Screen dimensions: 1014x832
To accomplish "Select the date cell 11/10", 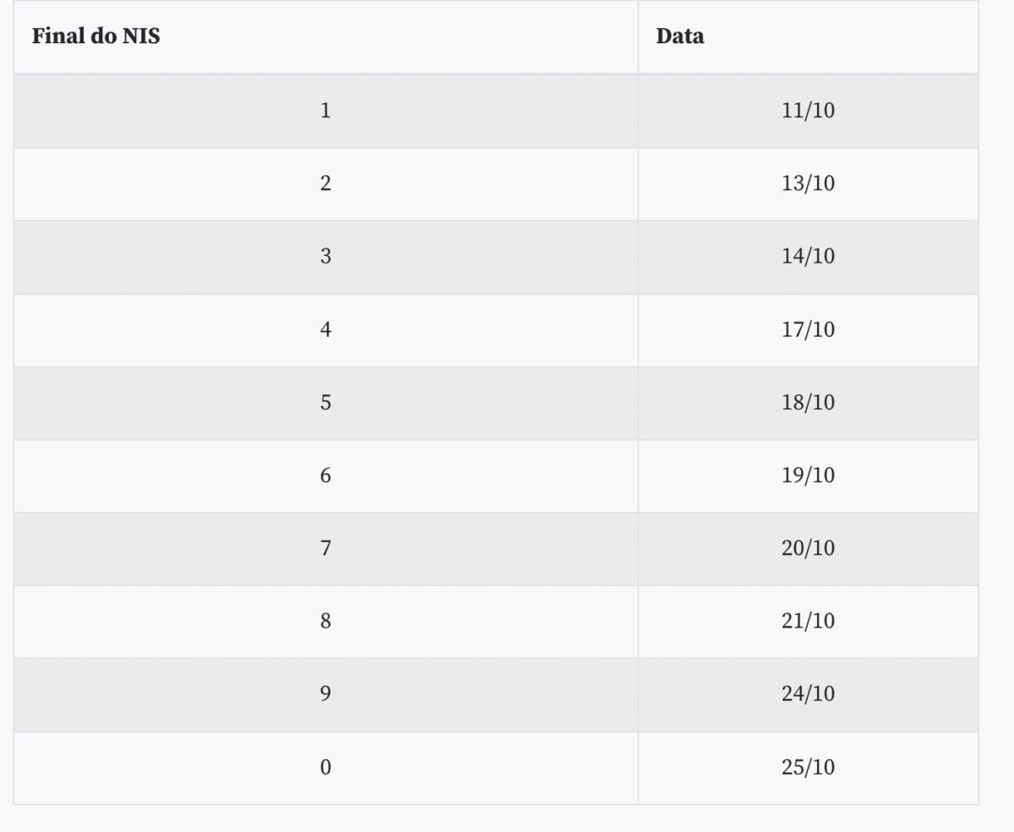I will 808,111.
